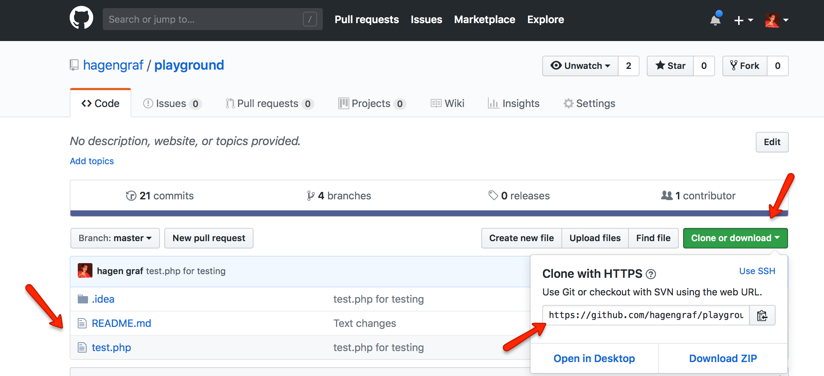Switch to the Settings tab
This screenshot has height=376, width=824.
[x=590, y=104]
